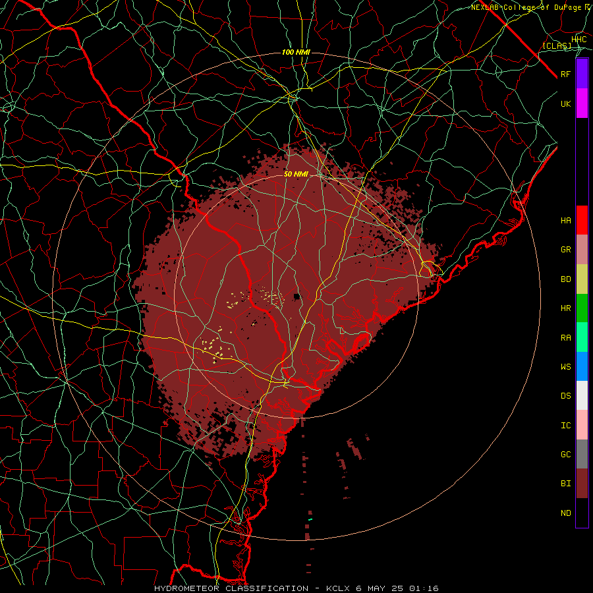Click the RF purple color swatch
Screen dimensions: 593x593
click(582, 74)
